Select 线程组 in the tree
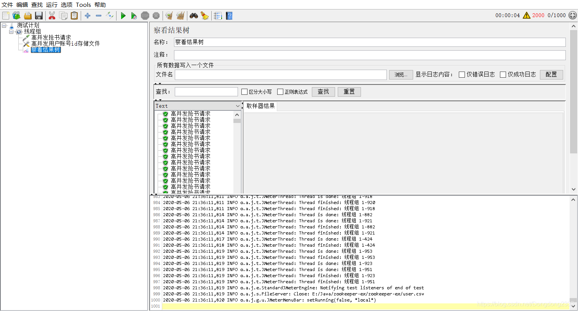578x311 pixels. tap(32, 31)
